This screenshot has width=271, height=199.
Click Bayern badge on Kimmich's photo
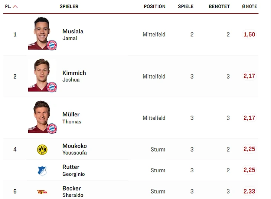coord(52,87)
